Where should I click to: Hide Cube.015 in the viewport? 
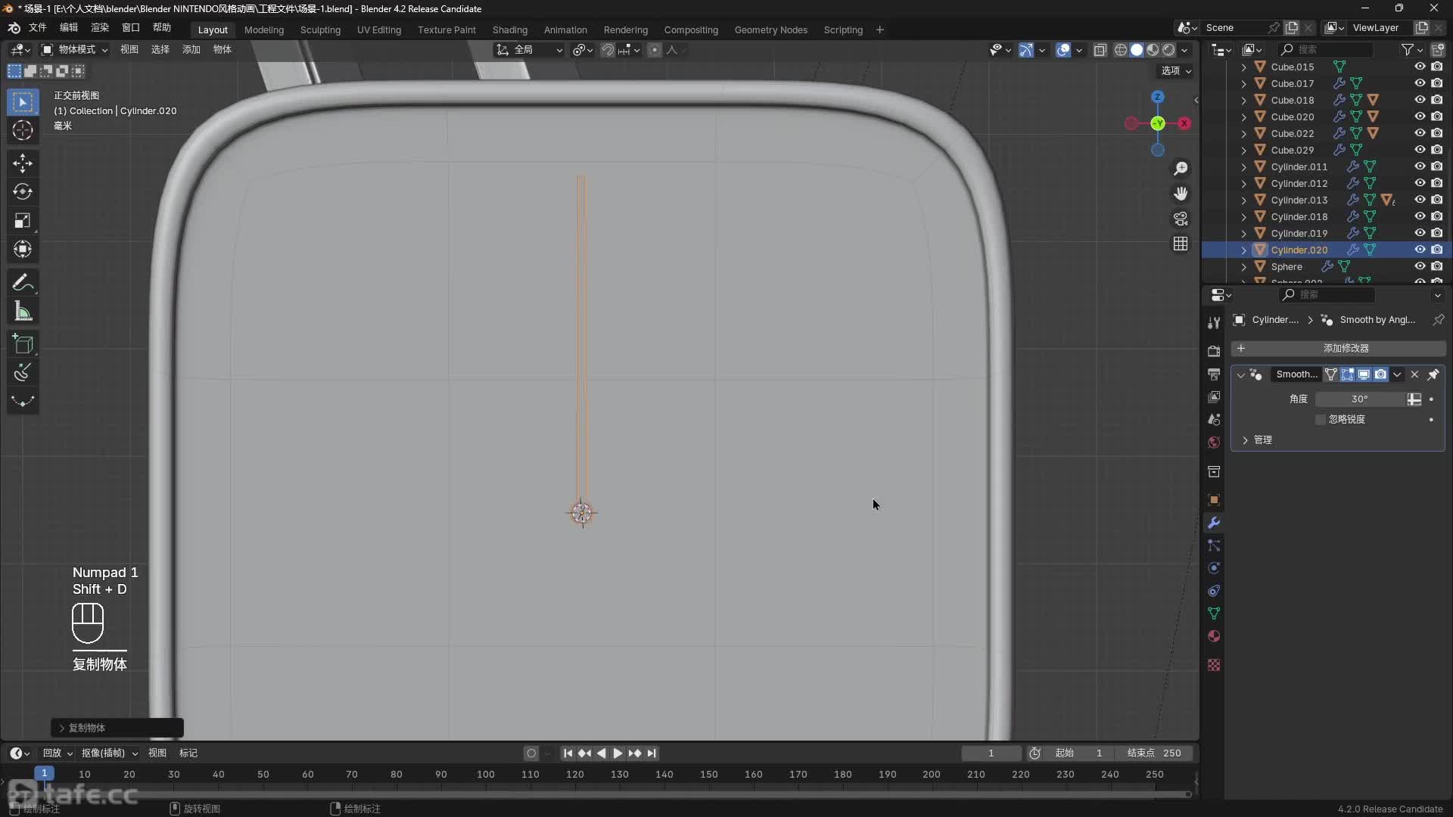coord(1420,67)
